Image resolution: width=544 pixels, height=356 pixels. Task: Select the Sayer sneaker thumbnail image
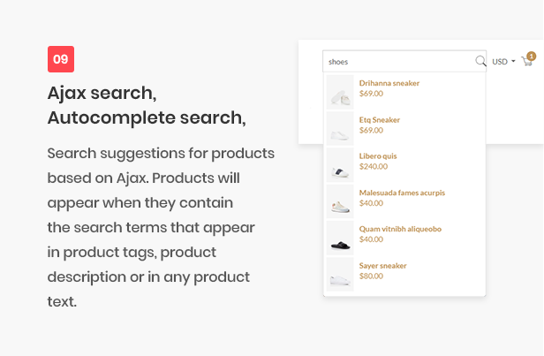click(x=340, y=274)
